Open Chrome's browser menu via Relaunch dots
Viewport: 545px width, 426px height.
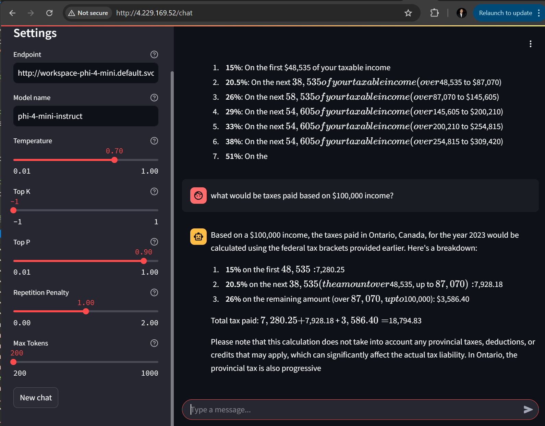(x=539, y=13)
